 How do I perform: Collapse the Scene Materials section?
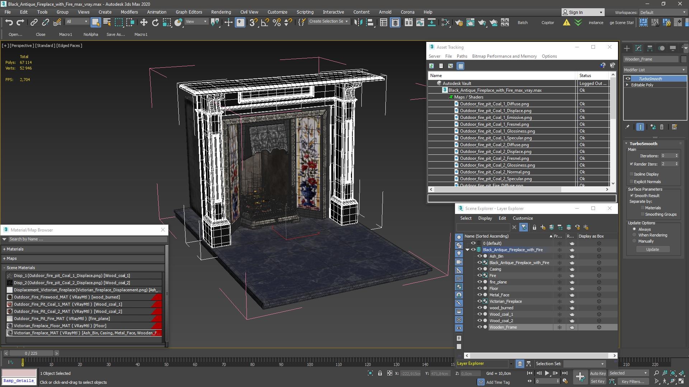[x=4, y=268]
